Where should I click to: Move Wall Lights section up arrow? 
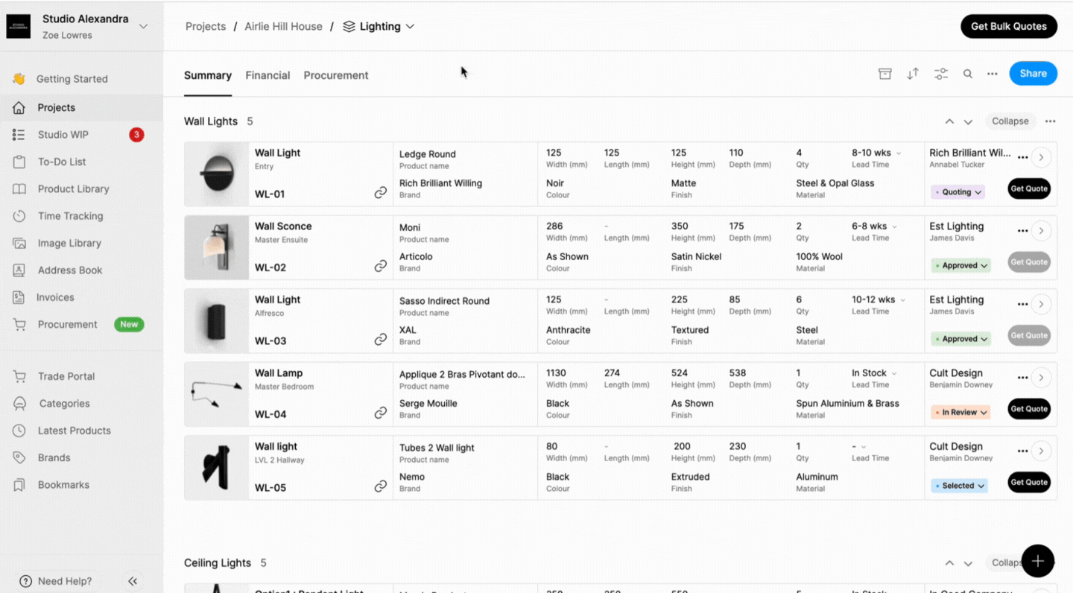tap(949, 121)
